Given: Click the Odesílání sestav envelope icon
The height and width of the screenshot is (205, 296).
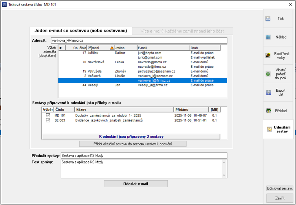Looking at the screenshot, I should 269,129.
